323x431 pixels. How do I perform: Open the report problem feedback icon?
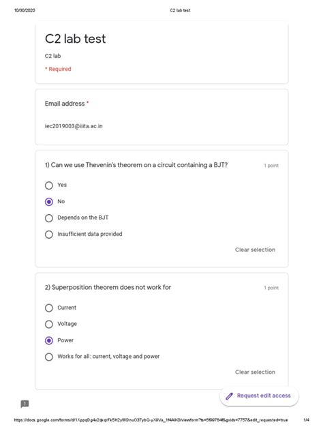click(25, 404)
